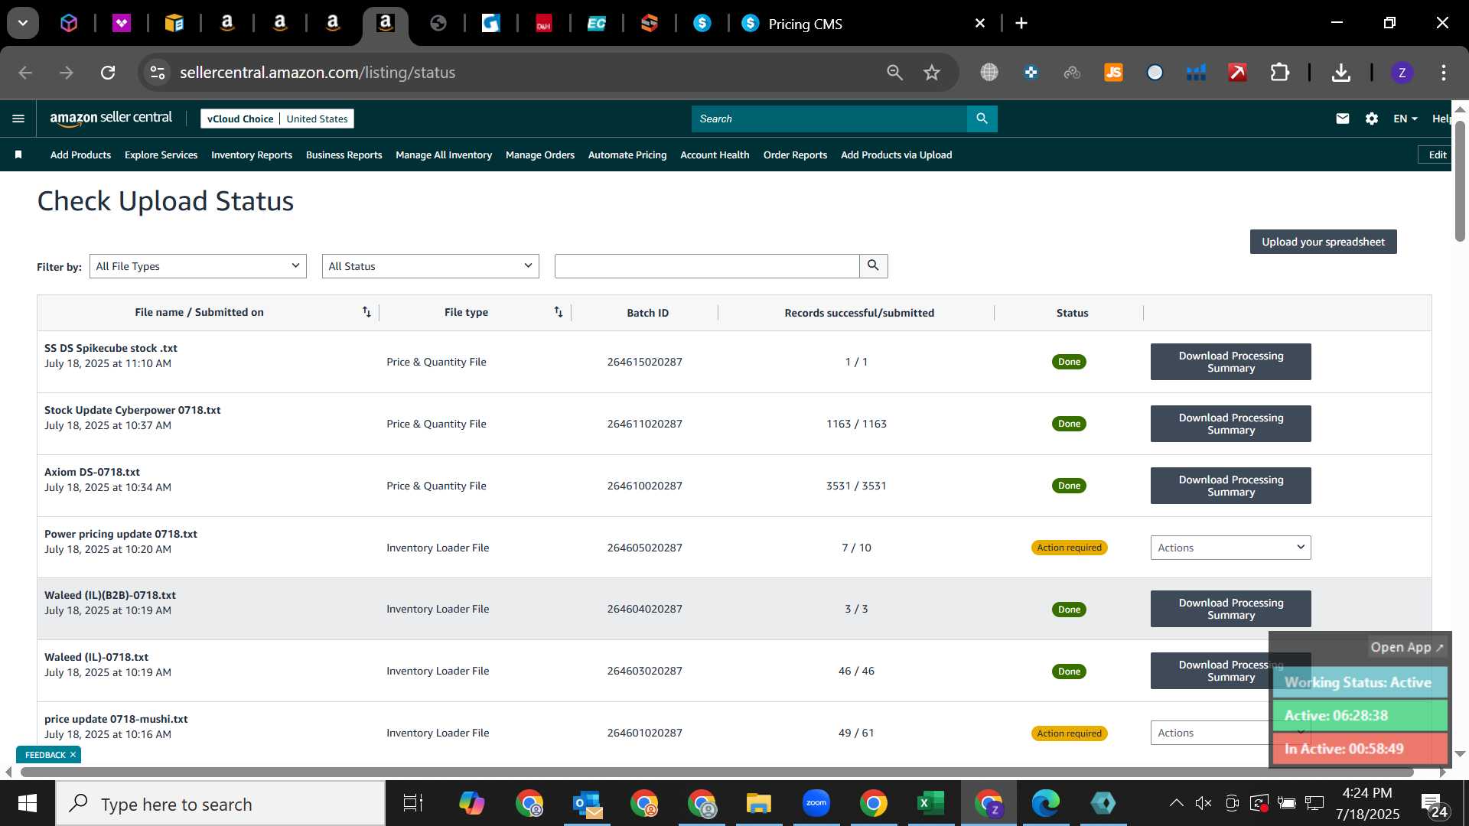Download Processing Summary for Stock Update Cyberpower
The height and width of the screenshot is (826, 1469).
click(x=1230, y=424)
